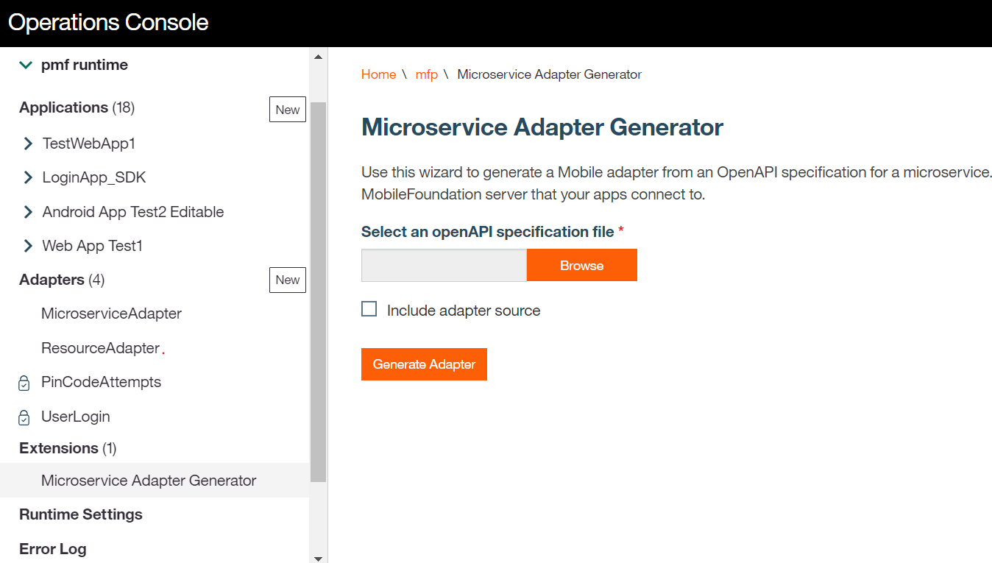Click the sidebar scrollbar down arrow
992x563 pixels.
point(318,558)
